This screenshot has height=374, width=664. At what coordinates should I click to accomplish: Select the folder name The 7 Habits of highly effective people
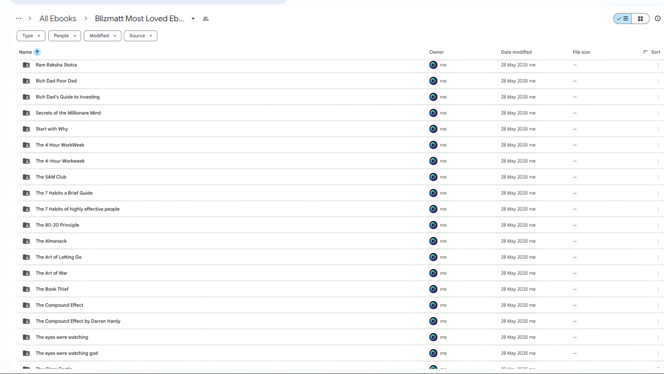78,209
